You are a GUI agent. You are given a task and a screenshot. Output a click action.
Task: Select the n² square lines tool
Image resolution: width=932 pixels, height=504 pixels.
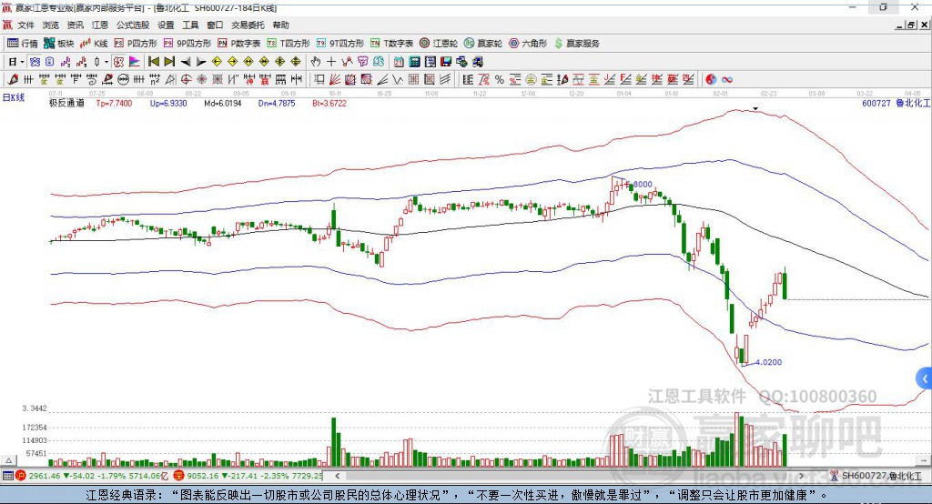coord(154,79)
